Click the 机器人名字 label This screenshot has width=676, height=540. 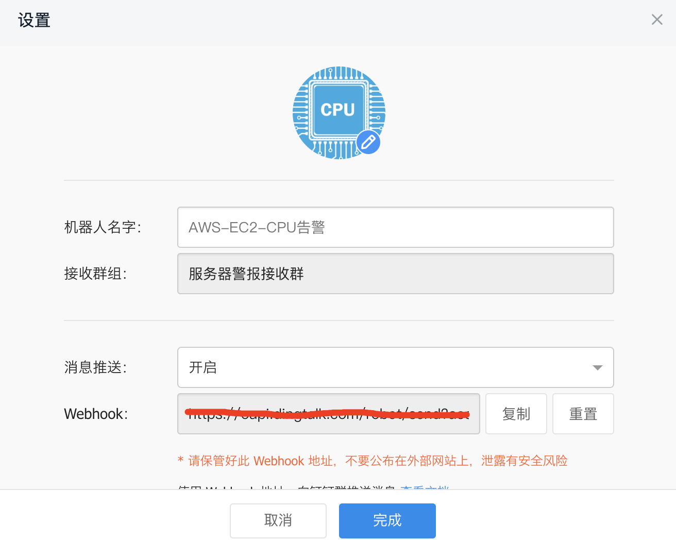[x=103, y=227]
